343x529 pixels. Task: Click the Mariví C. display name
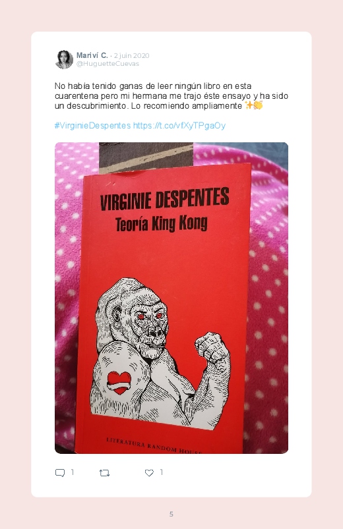tap(92, 55)
